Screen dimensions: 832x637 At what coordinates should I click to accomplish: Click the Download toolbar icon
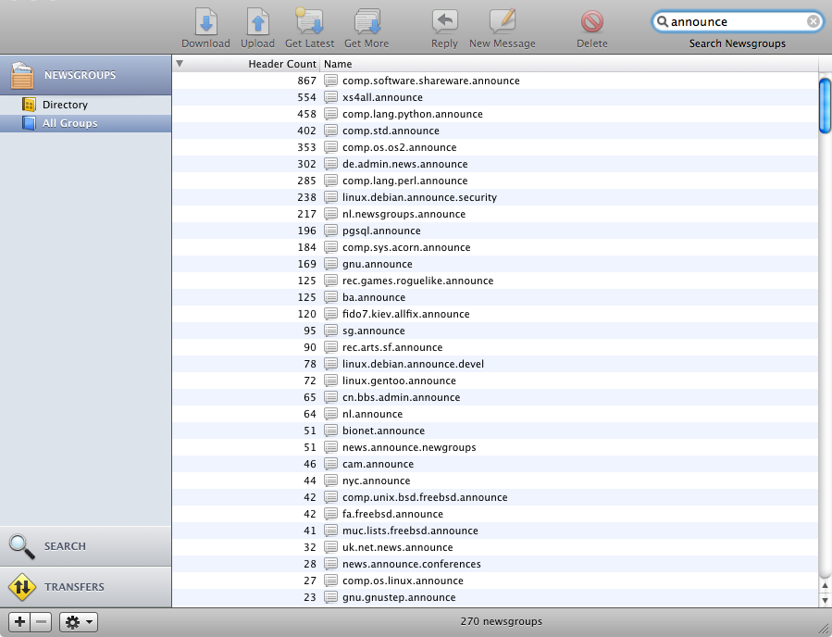click(x=205, y=22)
